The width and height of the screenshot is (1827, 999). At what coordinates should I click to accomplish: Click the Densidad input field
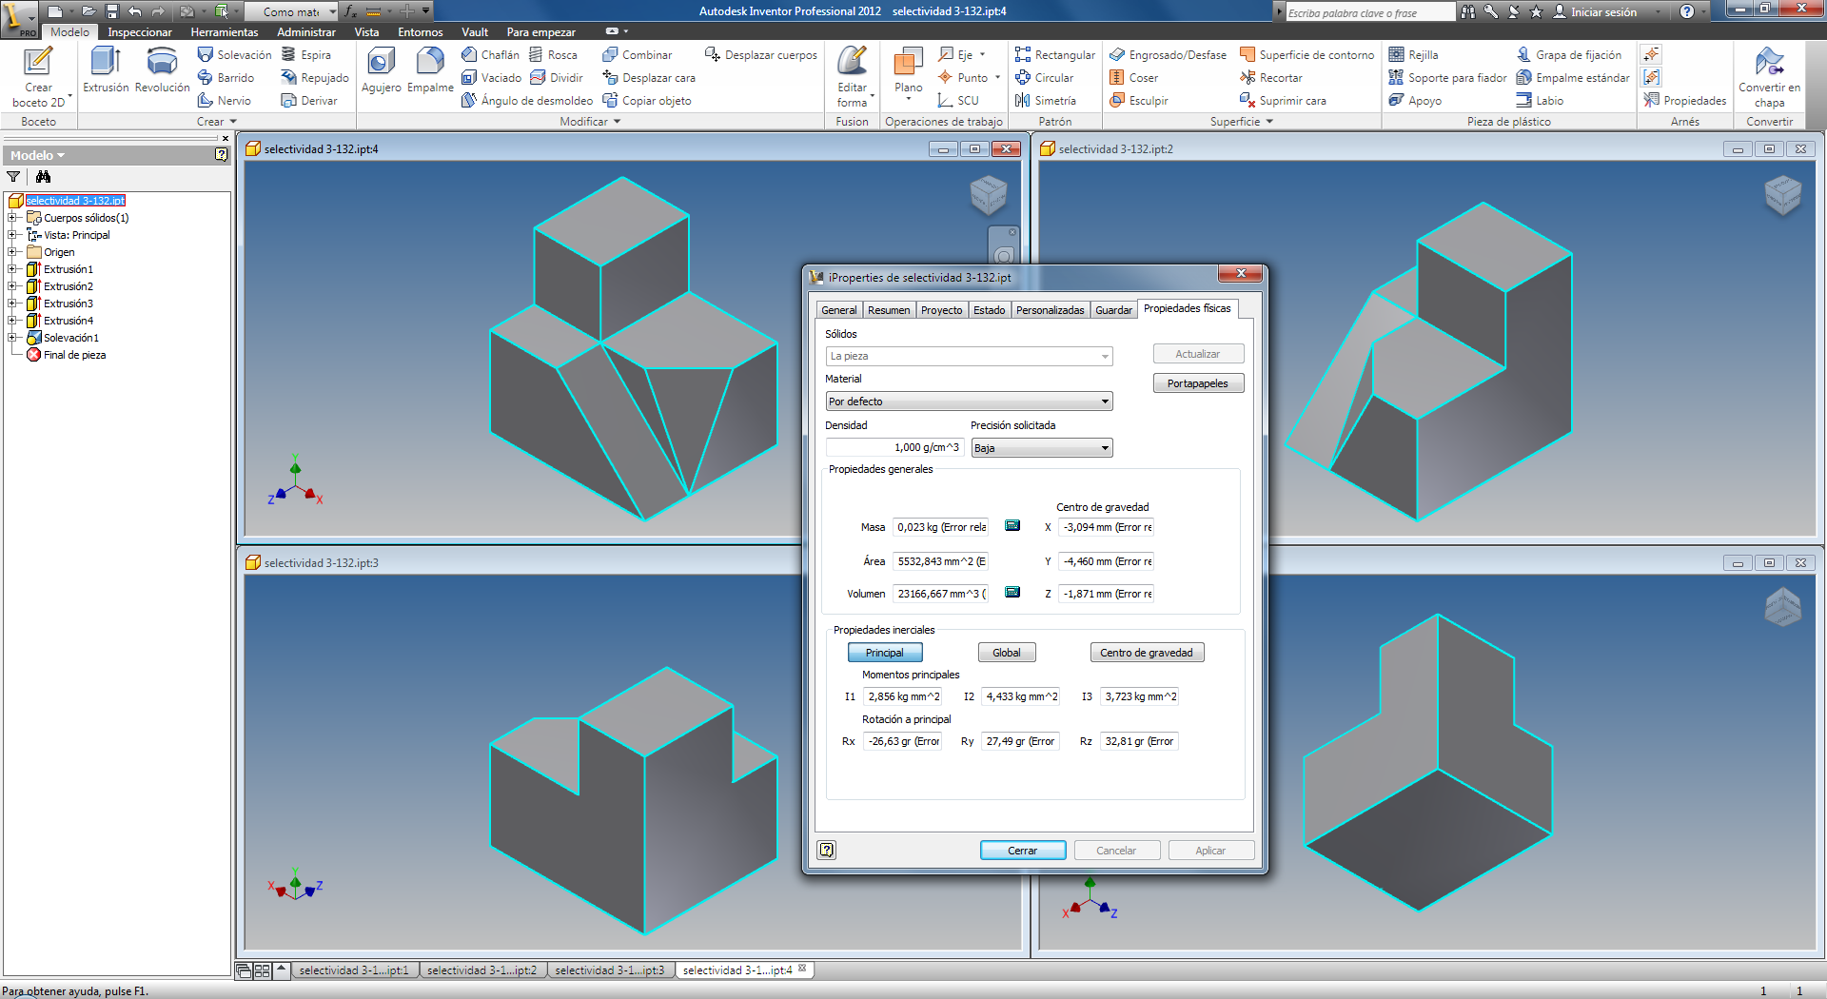pyautogui.click(x=894, y=447)
